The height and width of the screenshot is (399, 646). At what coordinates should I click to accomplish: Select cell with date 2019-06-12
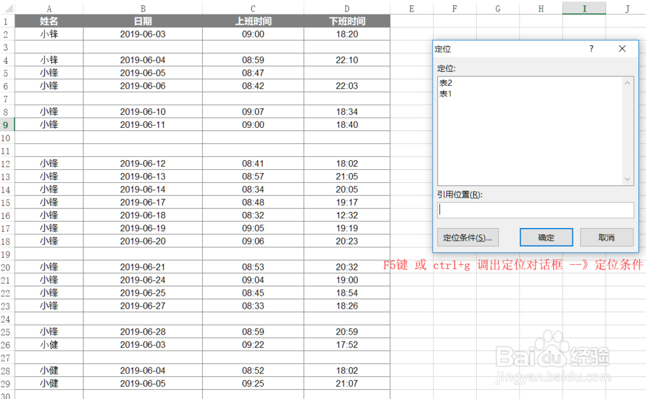tap(143, 163)
